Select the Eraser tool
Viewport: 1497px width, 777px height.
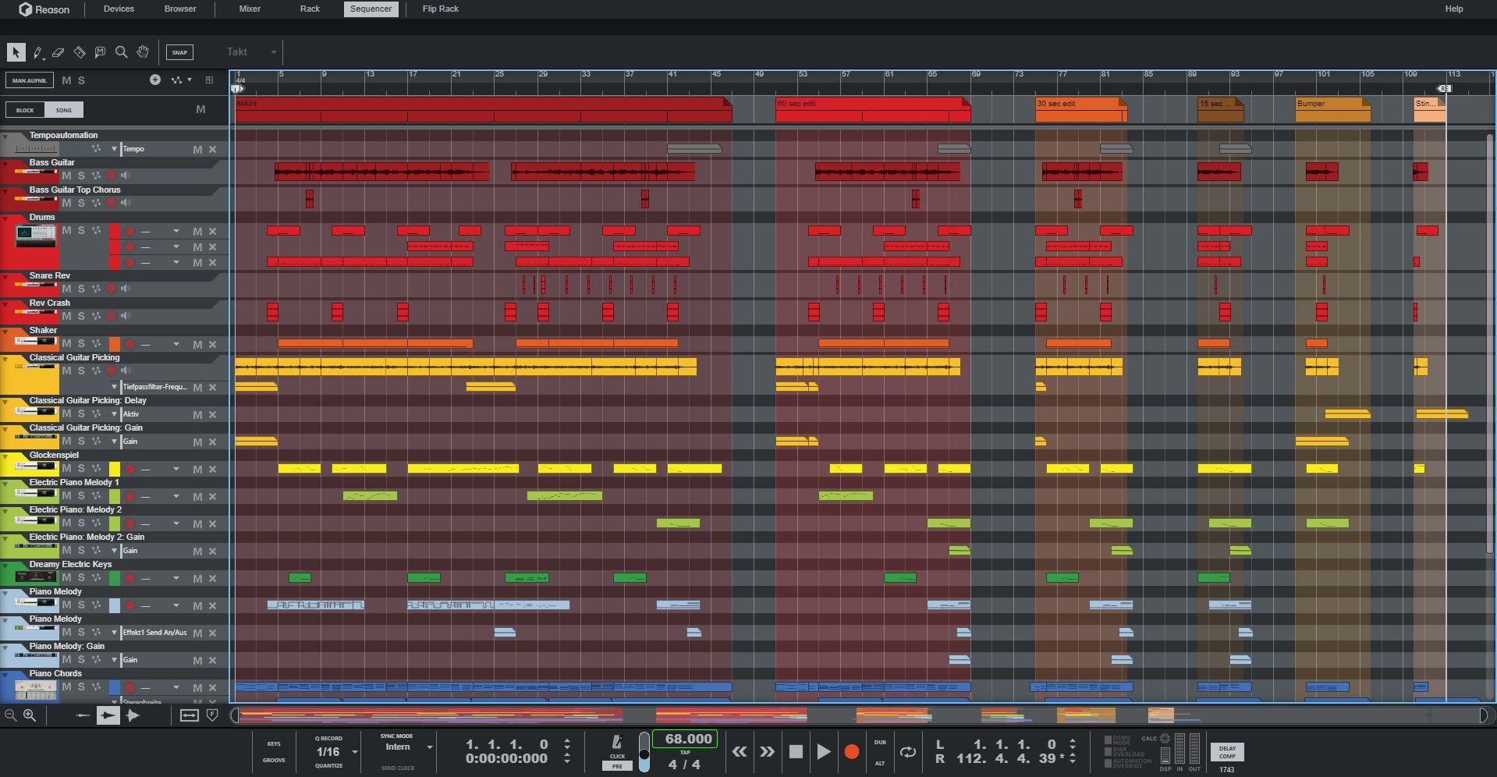pos(58,52)
